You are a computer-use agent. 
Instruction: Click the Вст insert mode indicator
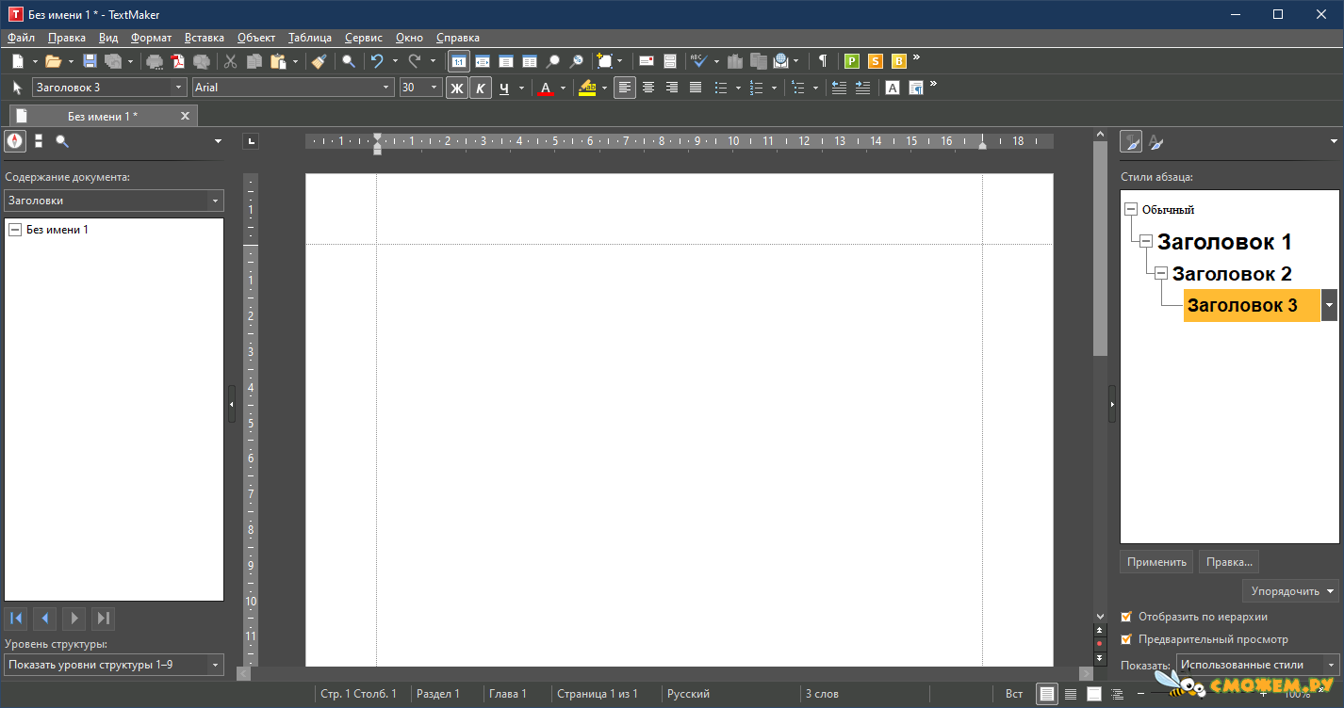click(1014, 694)
